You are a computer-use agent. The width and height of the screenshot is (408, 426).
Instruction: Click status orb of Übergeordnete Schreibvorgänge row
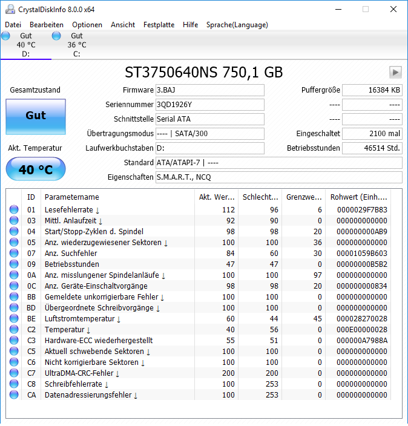pos(14,307)
